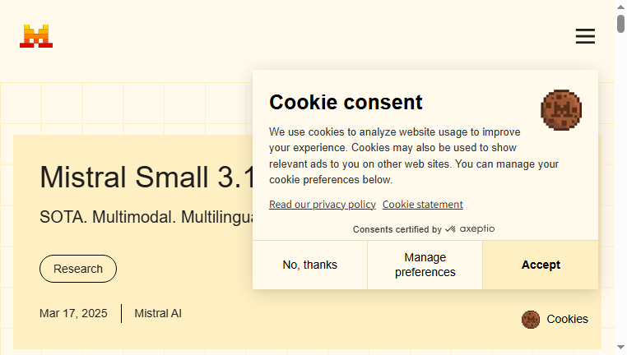Accept all cookies

coord(541,265)
